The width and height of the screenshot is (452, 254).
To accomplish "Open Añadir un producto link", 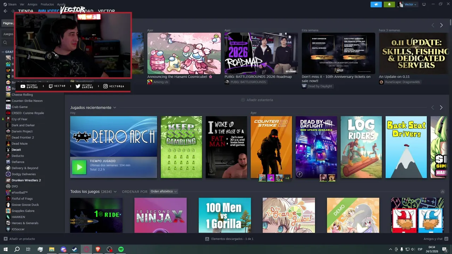I will click(22, 239).
